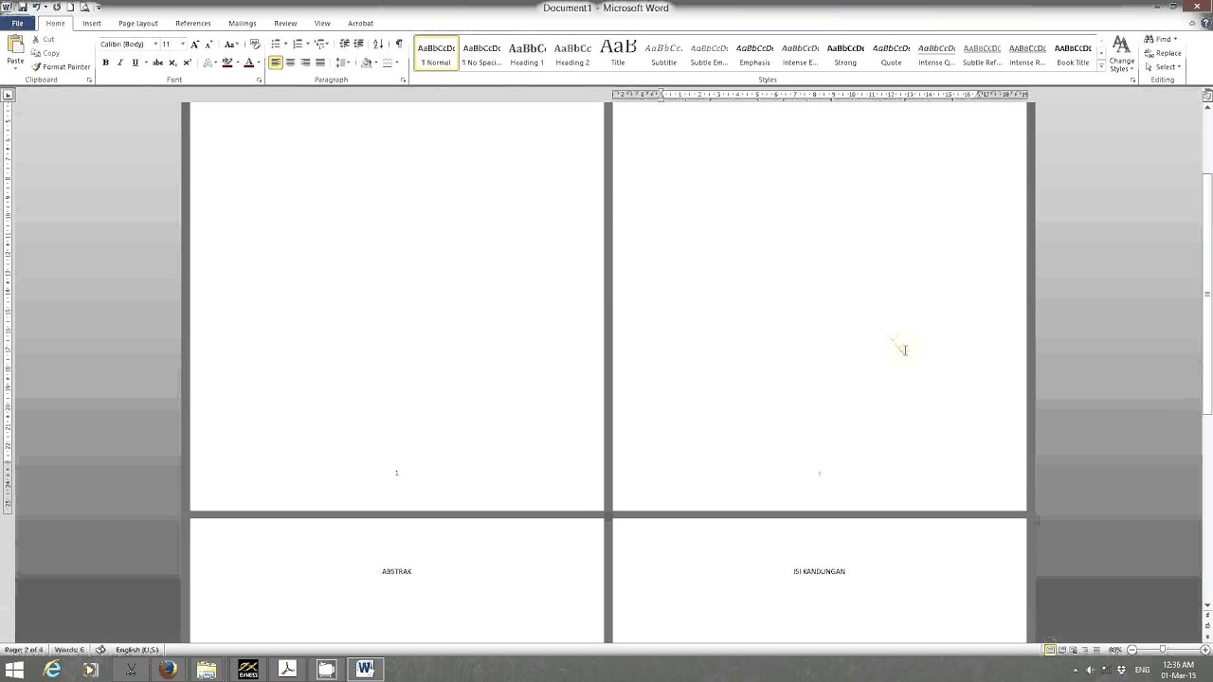Expand the font color dropdown arrow
This screenshot has height=682, width=1213.
260,63
